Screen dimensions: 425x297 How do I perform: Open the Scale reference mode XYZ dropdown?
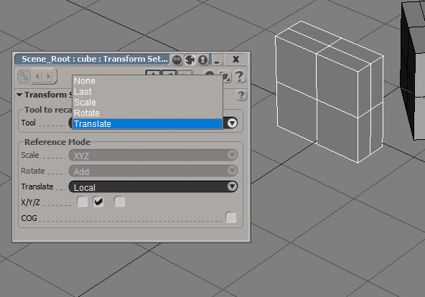(x=153, y=156)
